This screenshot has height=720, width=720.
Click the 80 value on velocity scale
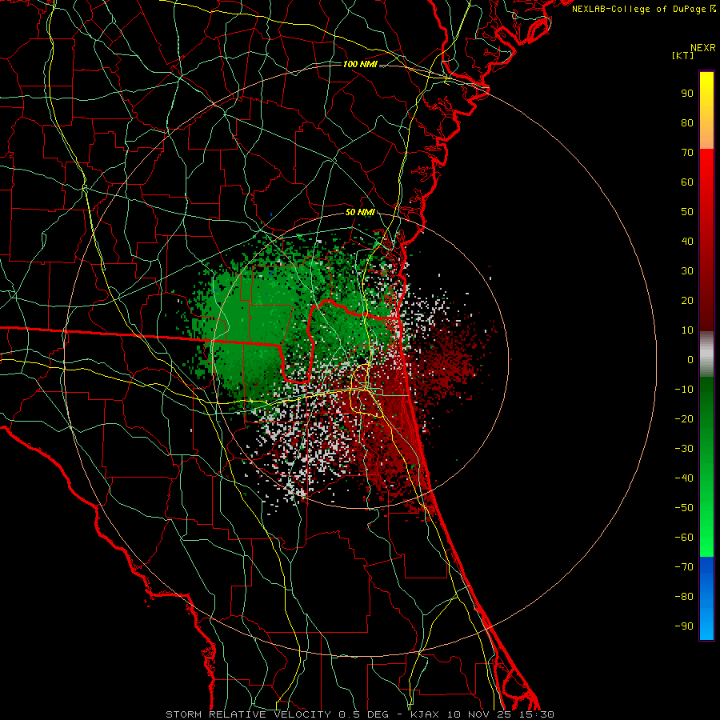[687, 122]
